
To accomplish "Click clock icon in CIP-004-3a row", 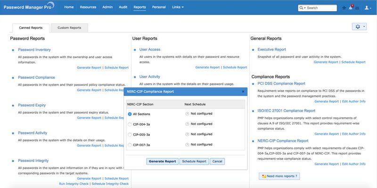I will coord(187,124).
